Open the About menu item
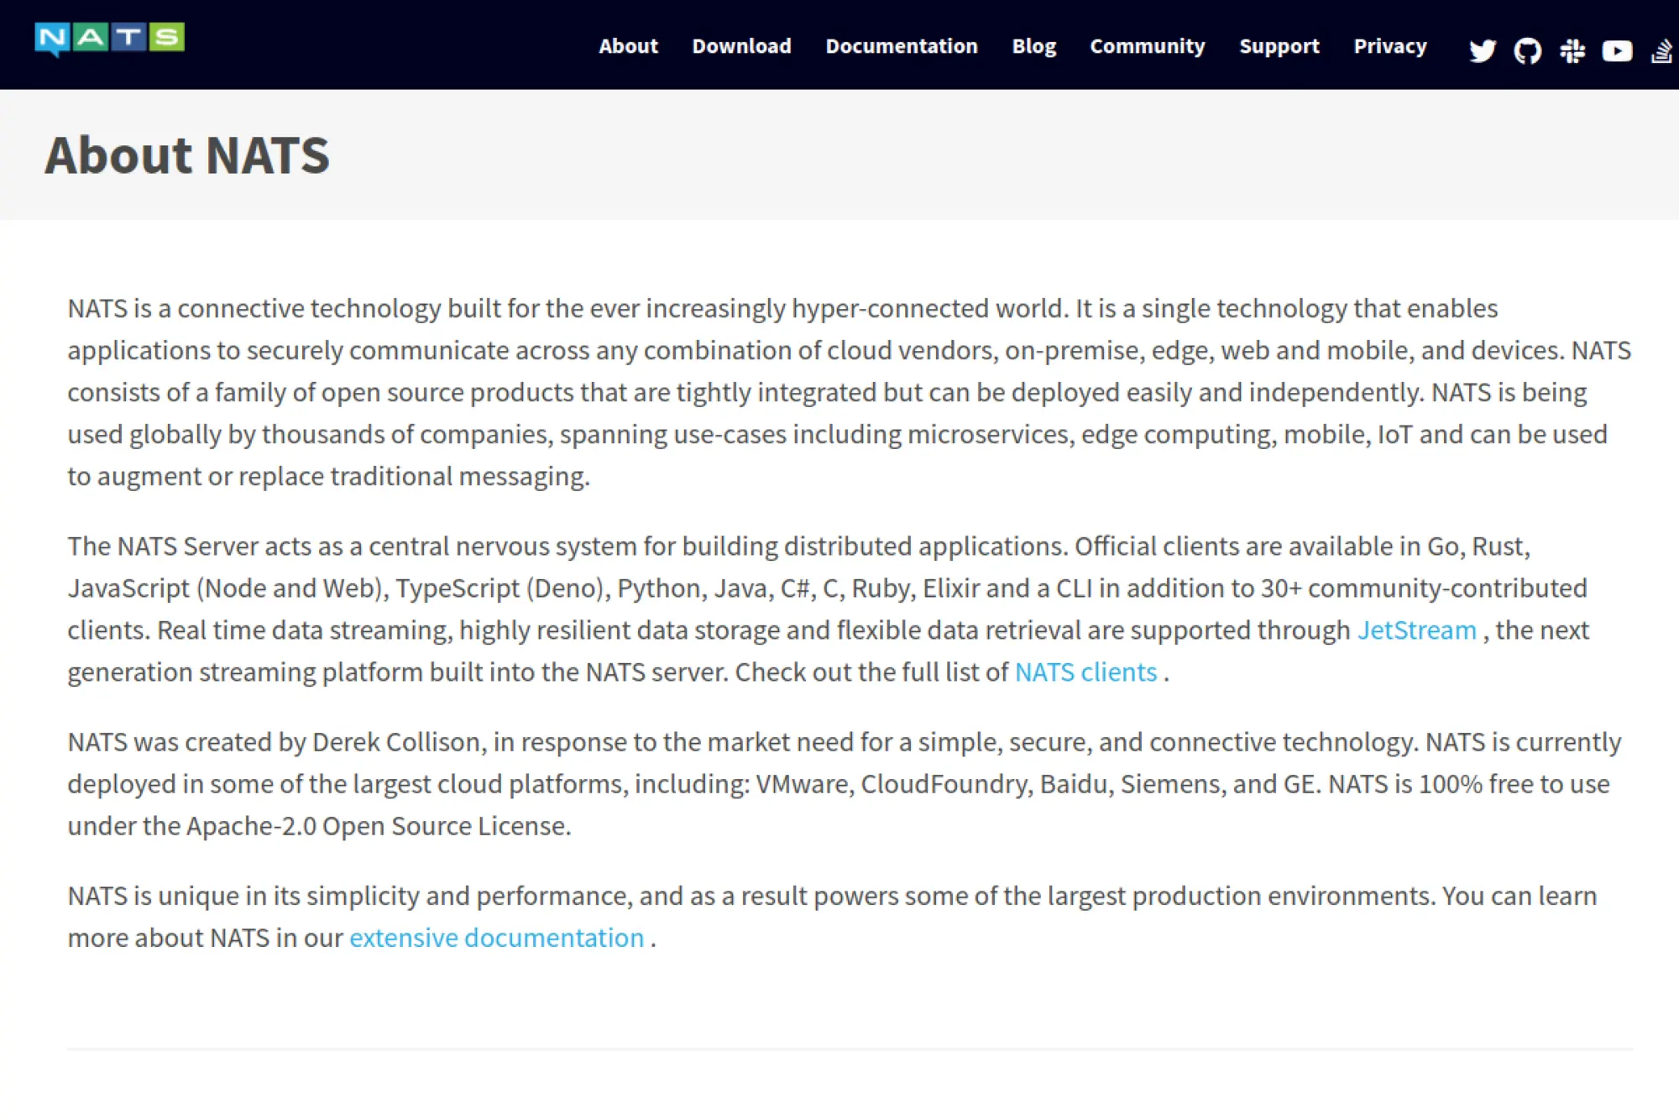Screen dimensions: 1679x1119 (628, 46)
